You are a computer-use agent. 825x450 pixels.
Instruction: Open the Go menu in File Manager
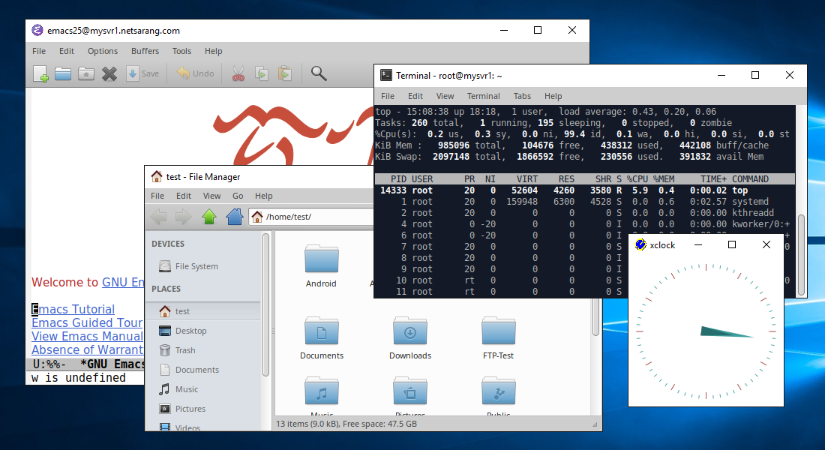coord(238,196)
